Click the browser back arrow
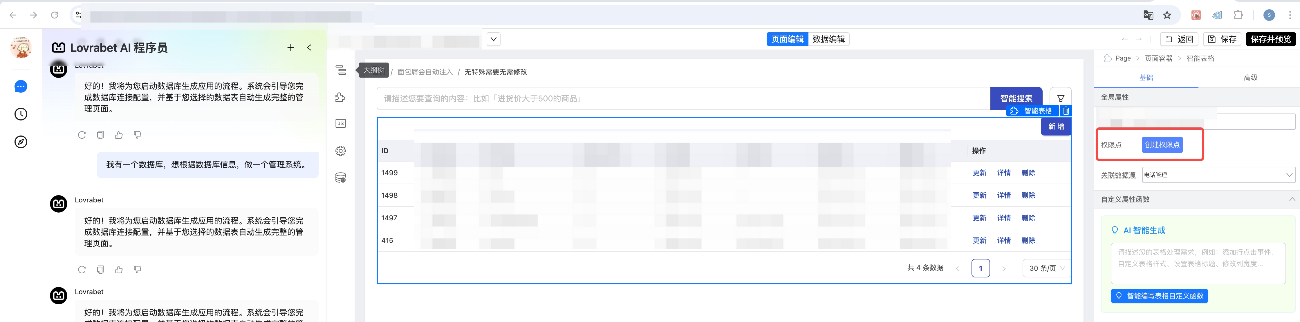This screenshot has width=1300, height=322. pos(13,15)
